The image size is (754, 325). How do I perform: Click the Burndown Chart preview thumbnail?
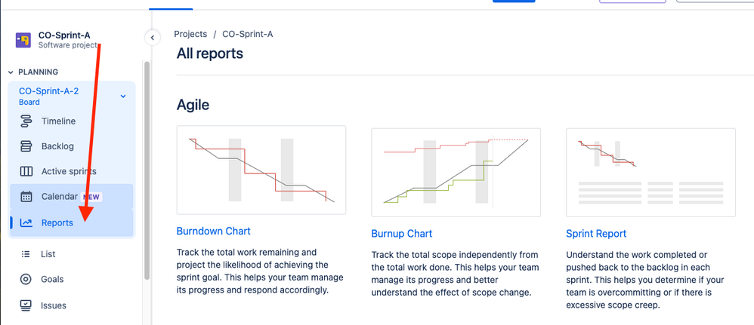click(x=261, y=170)
